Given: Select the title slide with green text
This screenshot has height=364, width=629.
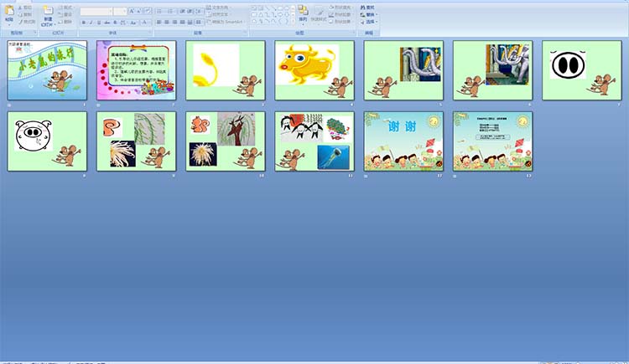Looking at the screenshot, I should pos(47,70).
